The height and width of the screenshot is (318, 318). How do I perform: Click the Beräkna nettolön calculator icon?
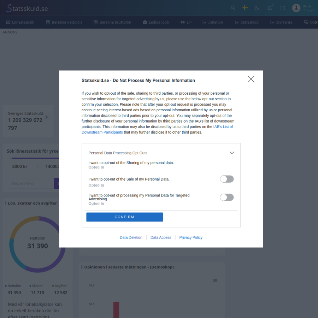48,22
